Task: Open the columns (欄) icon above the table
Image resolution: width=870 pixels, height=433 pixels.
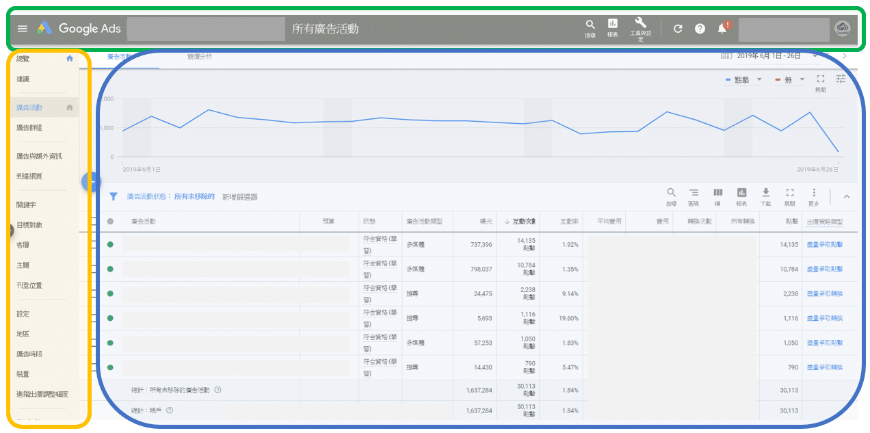Action: click(717, 192)
